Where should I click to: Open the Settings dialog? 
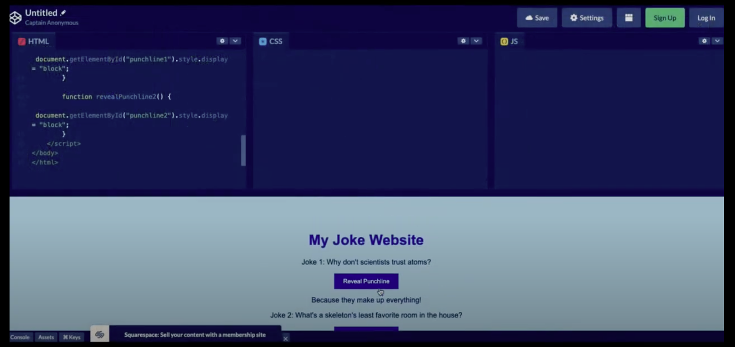point(587,18)
